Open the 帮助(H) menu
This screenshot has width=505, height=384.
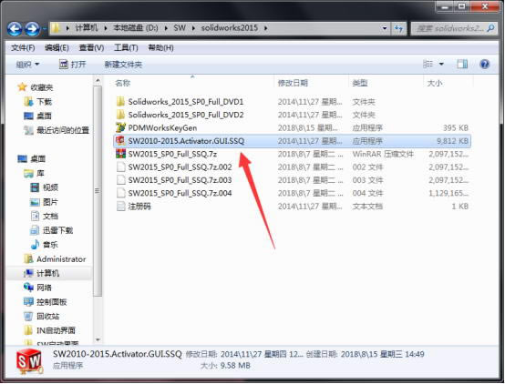[160, 48]
